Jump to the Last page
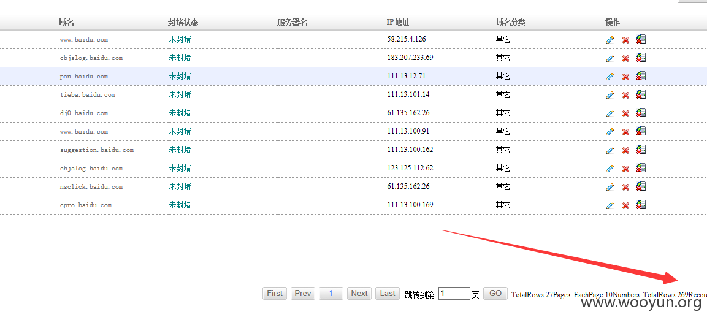 [388, 294]
